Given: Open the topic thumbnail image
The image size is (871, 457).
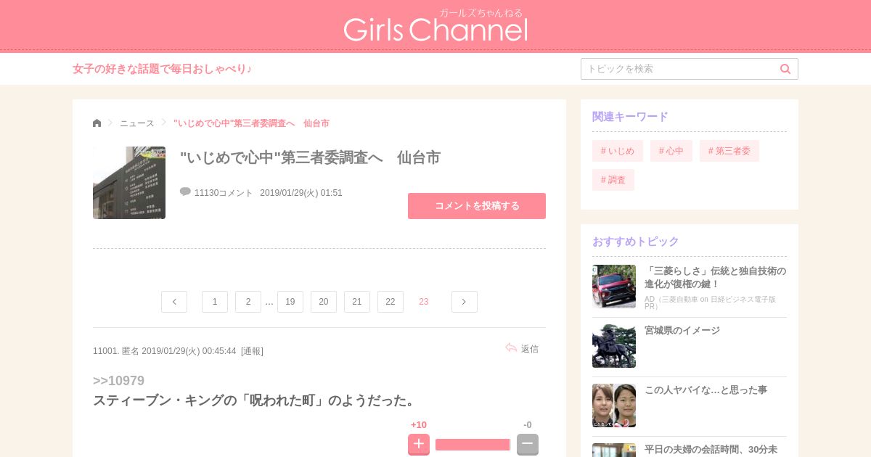Looking at the screenshot, I should click(x=129, y=183).
